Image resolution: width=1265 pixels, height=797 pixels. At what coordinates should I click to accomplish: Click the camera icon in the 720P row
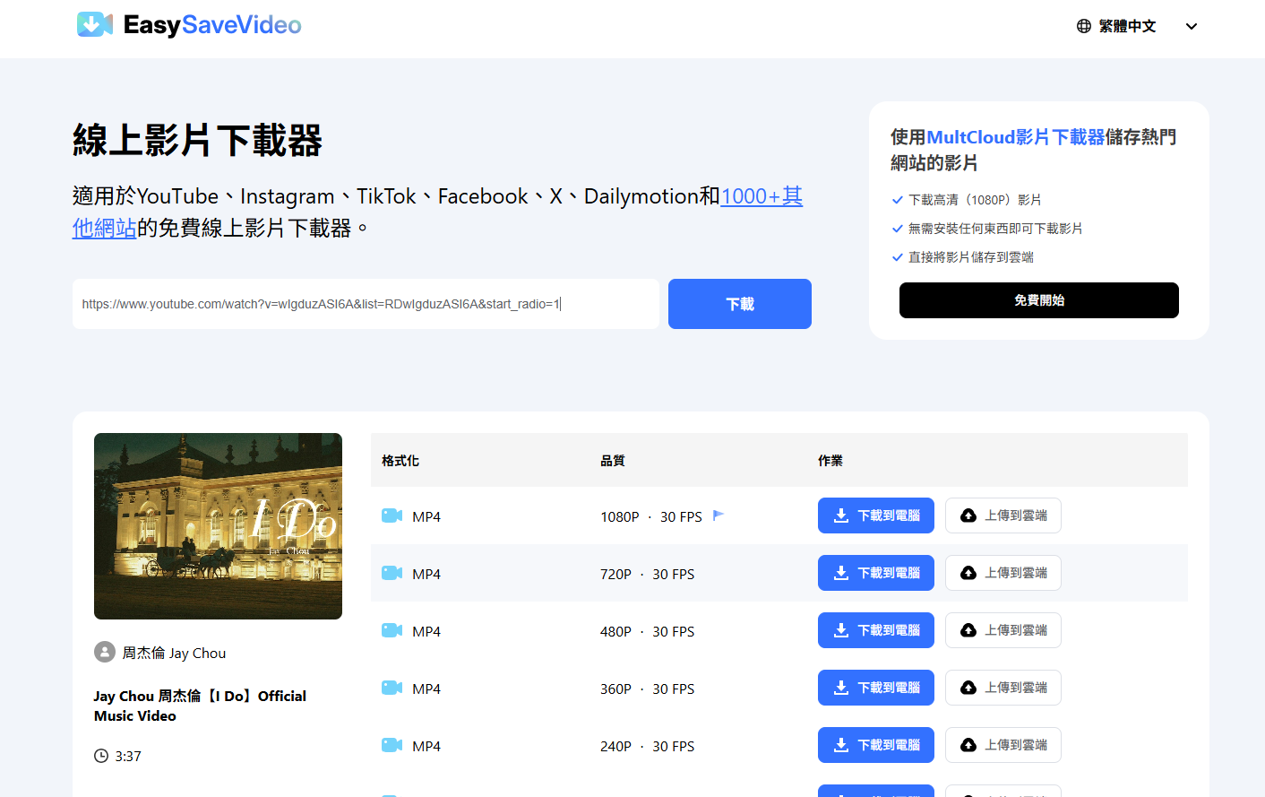pyautogui.click(x=392, y=573)
